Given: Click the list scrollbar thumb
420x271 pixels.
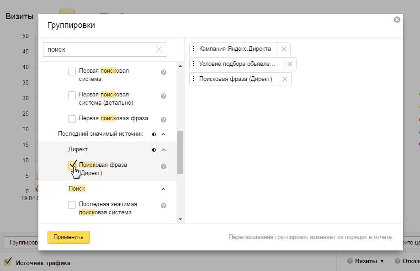Looking at the screenshot, I should coord(180,152).
